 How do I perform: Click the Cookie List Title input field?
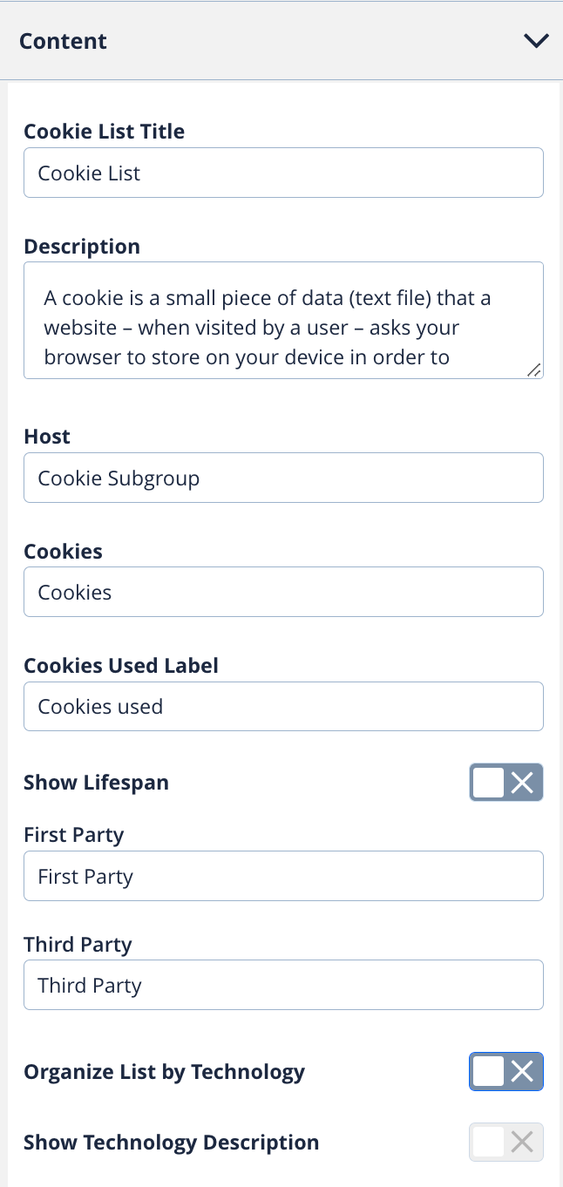point(283,173)
